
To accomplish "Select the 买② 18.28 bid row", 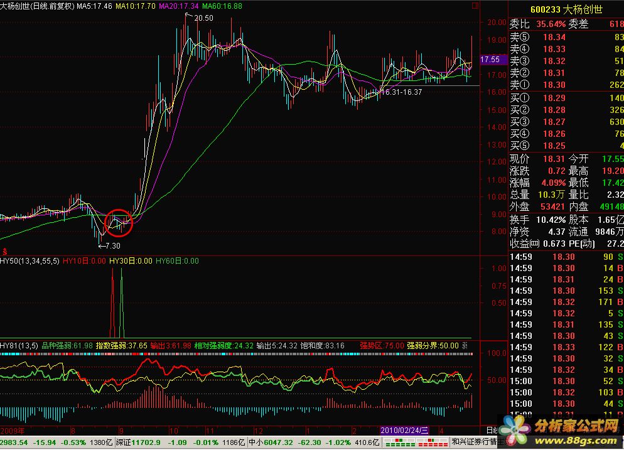I will coord(567,110).
